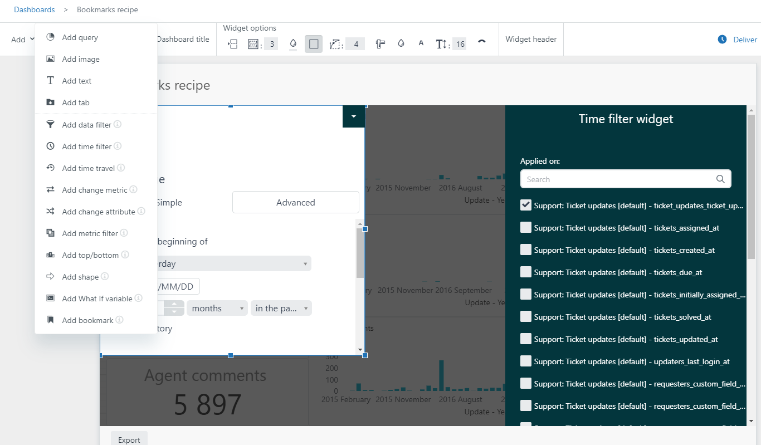Uncheck ticket_updates_ticket_up checkbox in Time filter widget
The image size is (761, 445).
525,205
